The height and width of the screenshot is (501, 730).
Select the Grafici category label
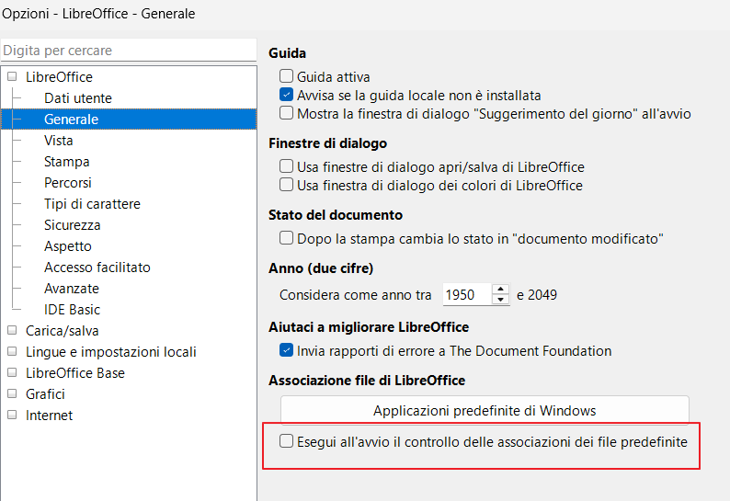pos(45,394)
